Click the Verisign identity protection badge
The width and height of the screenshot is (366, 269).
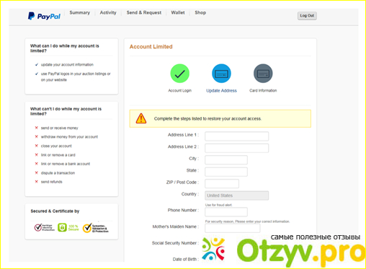(x=45, y=227)
